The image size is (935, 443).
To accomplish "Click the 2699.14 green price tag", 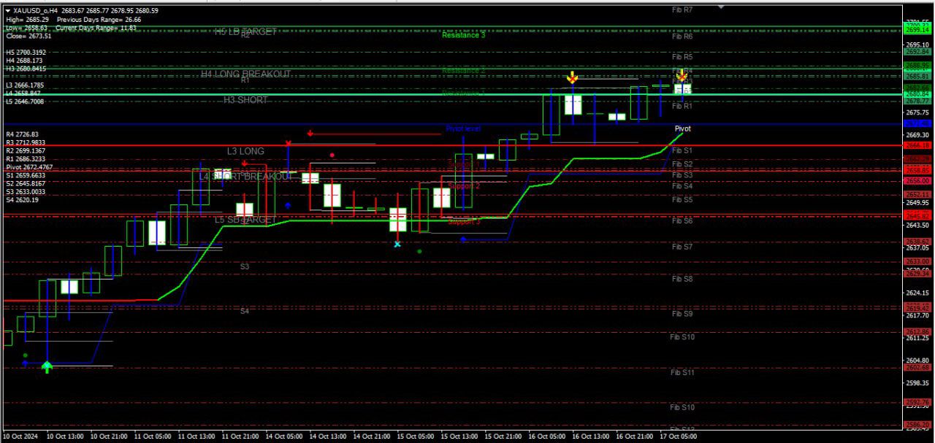I will (x=917, y=30).
